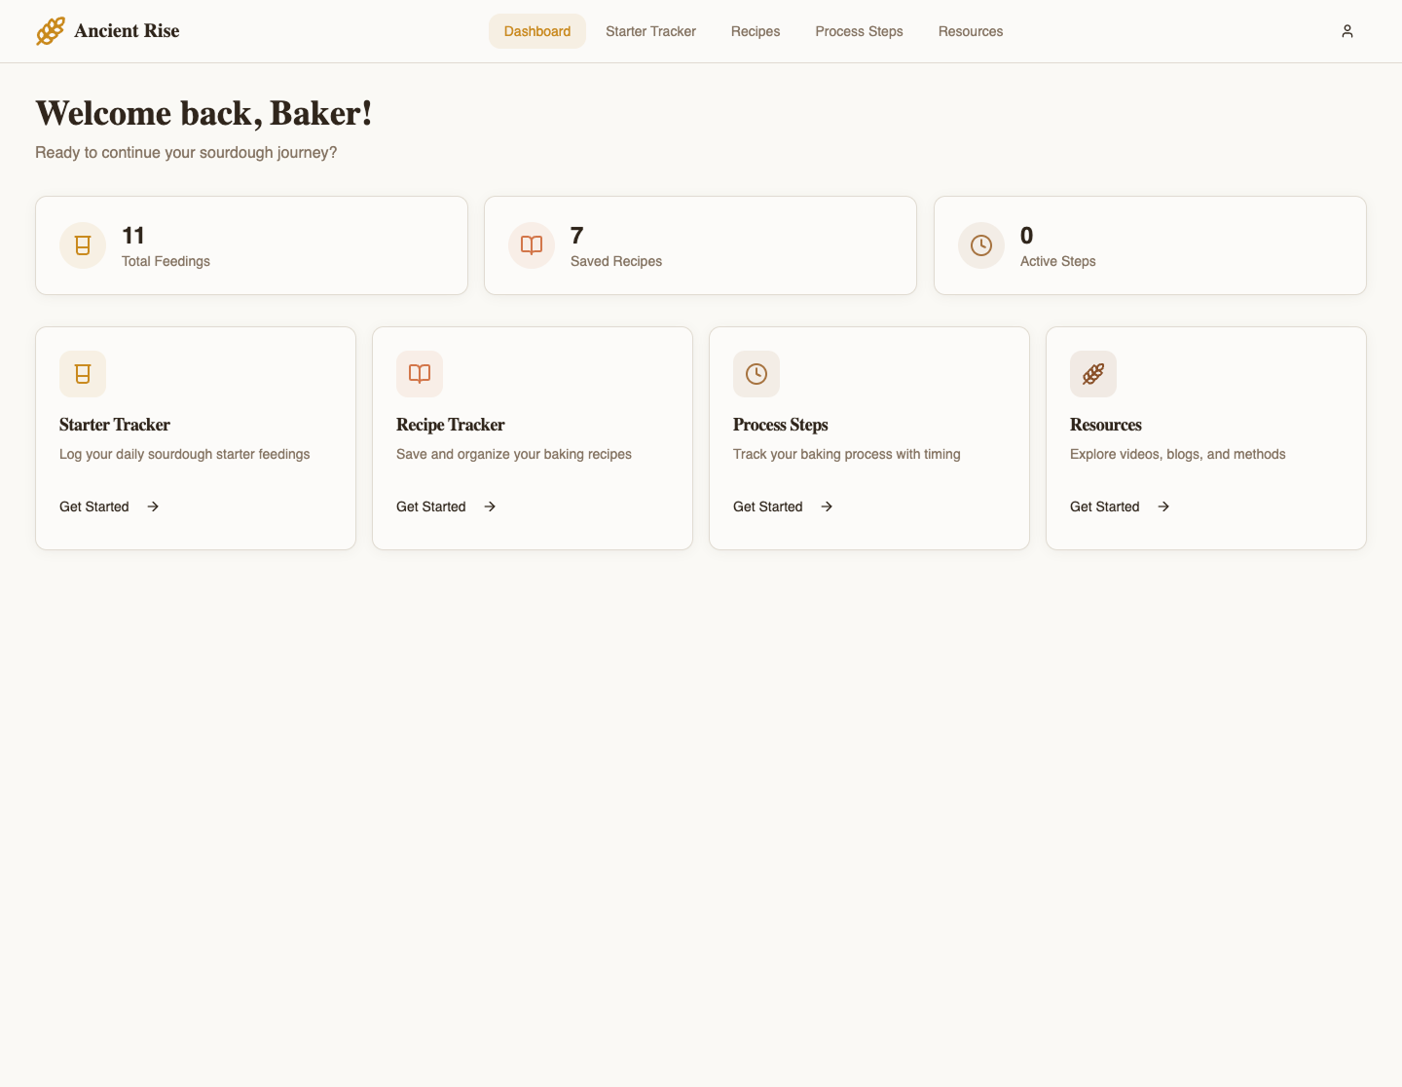Click the clock icon in Process Steps card
1402x1087 pixels.
756,374
